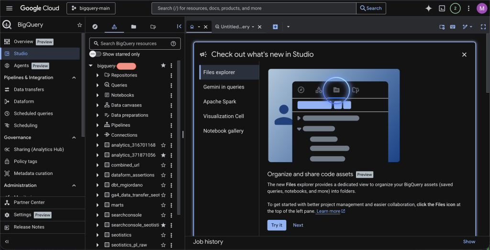The height and width of the screenshot is (250, 490).
Task: Star the analytics_316701168 dataset
Action: click(x=163, y=145)
